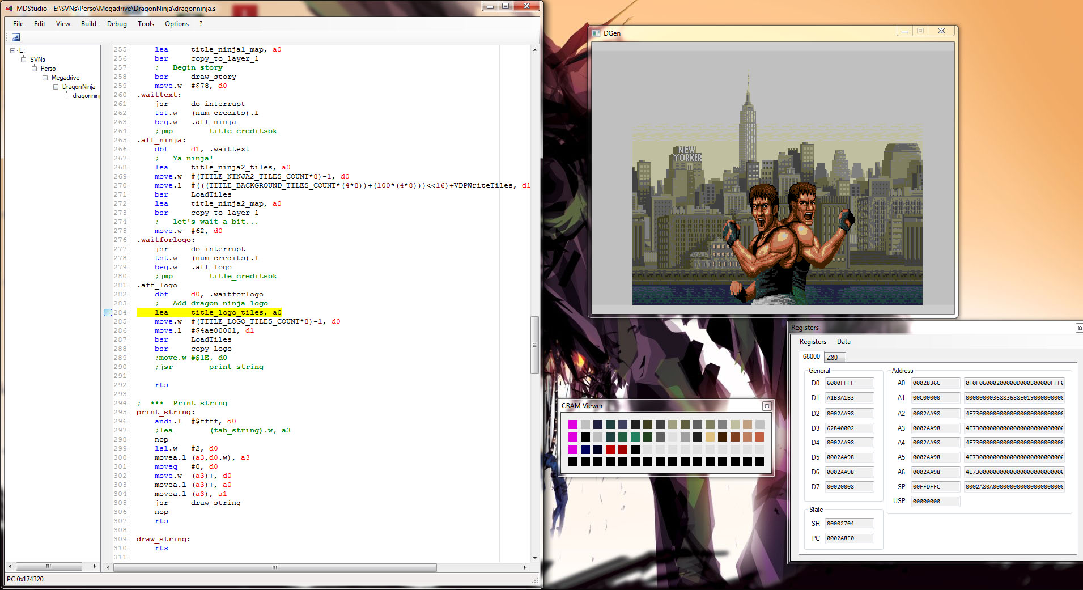The width and height of the screenshot is (1083, 590).
Task: Click the D0 register value field
Action: (850, 383)
